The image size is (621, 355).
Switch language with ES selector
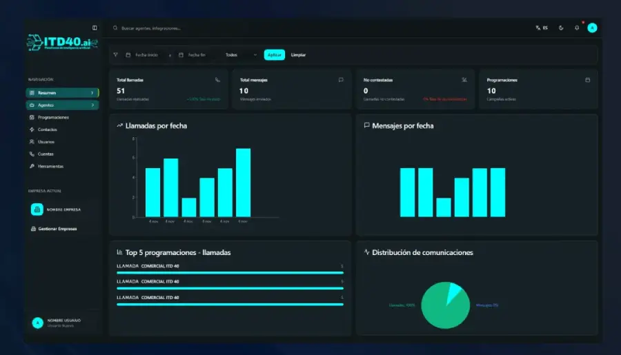pyautogui.click(x=542, y=28)
